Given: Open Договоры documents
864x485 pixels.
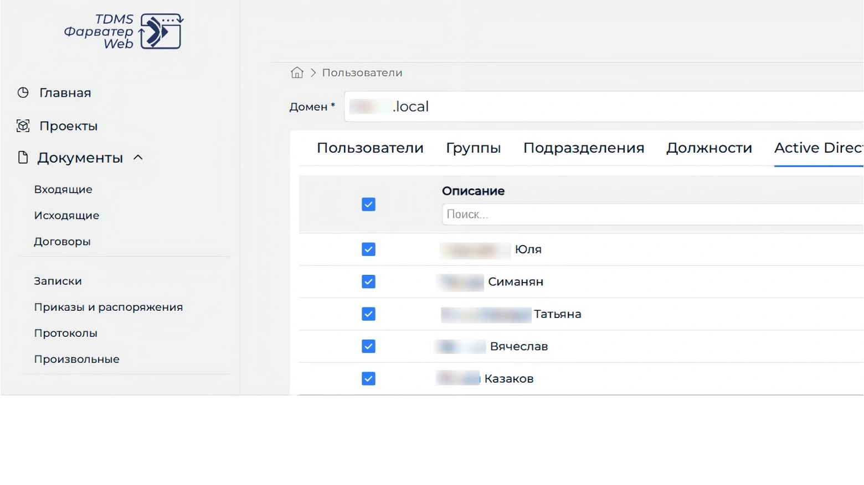Looking at the screenshot, I should coord(62,242).
